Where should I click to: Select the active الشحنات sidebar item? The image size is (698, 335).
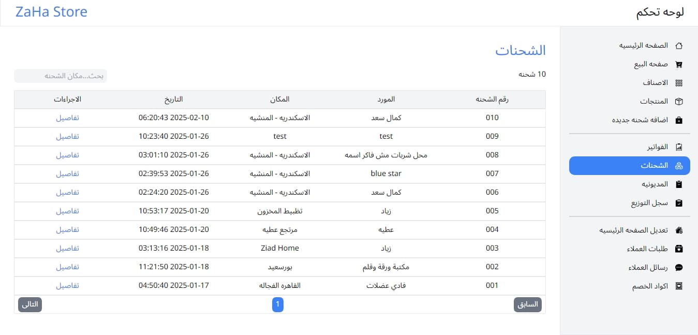(x=629, y=166)
